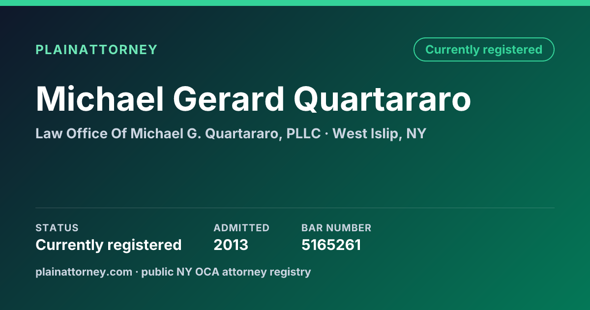Click public NY OCA attorney registry text
This screenshot has width=590, height=310.
[x=226, y=272]
